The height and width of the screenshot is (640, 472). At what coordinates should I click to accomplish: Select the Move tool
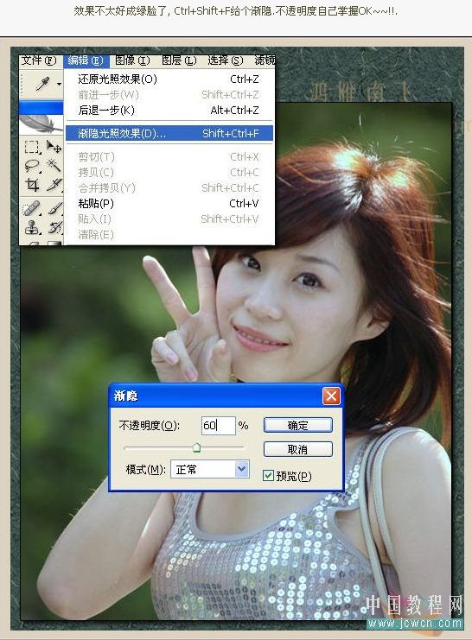point(54,147)
